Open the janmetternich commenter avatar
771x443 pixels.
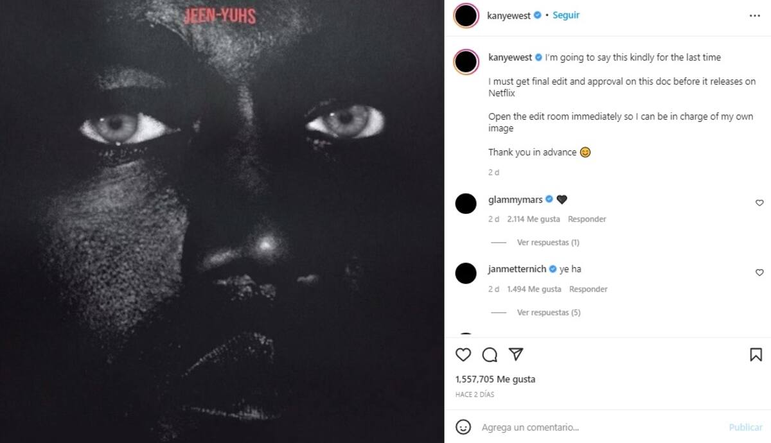coord(466,273)
